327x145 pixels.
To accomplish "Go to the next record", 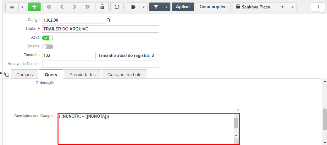I will coord(75,7).
